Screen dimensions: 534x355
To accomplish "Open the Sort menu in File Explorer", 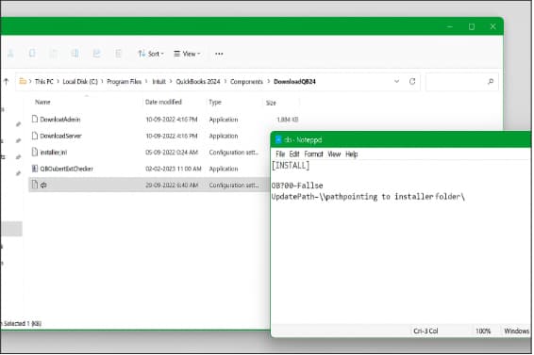I will tap(151, 54).
